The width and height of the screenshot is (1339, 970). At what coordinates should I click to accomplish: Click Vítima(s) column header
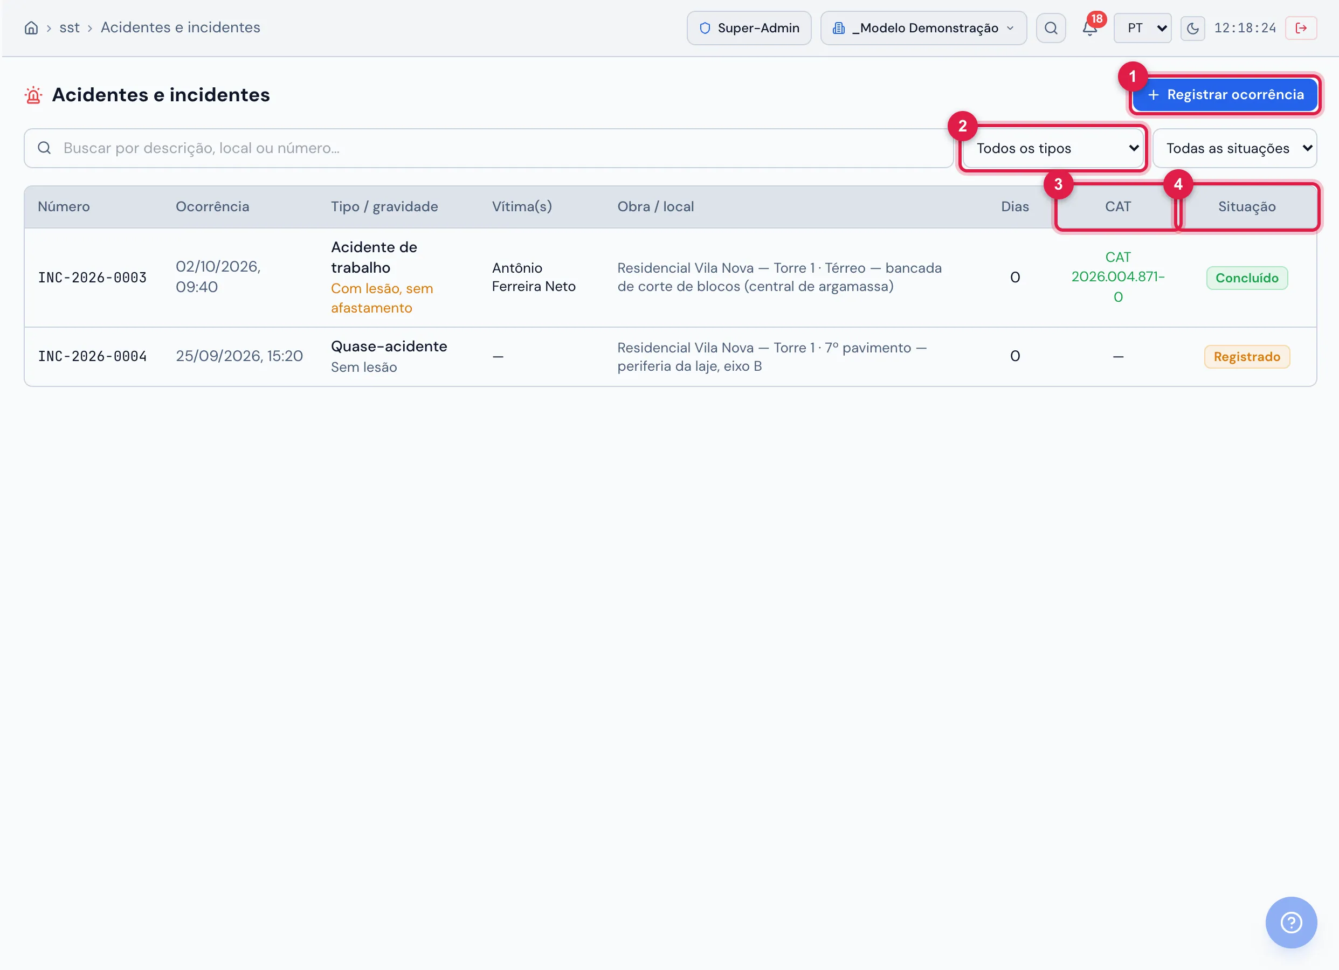(522, 206)
